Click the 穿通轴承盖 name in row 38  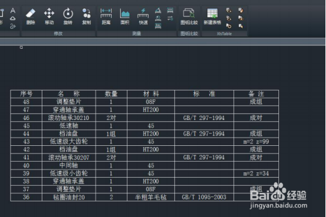click(x=69, y=181)
